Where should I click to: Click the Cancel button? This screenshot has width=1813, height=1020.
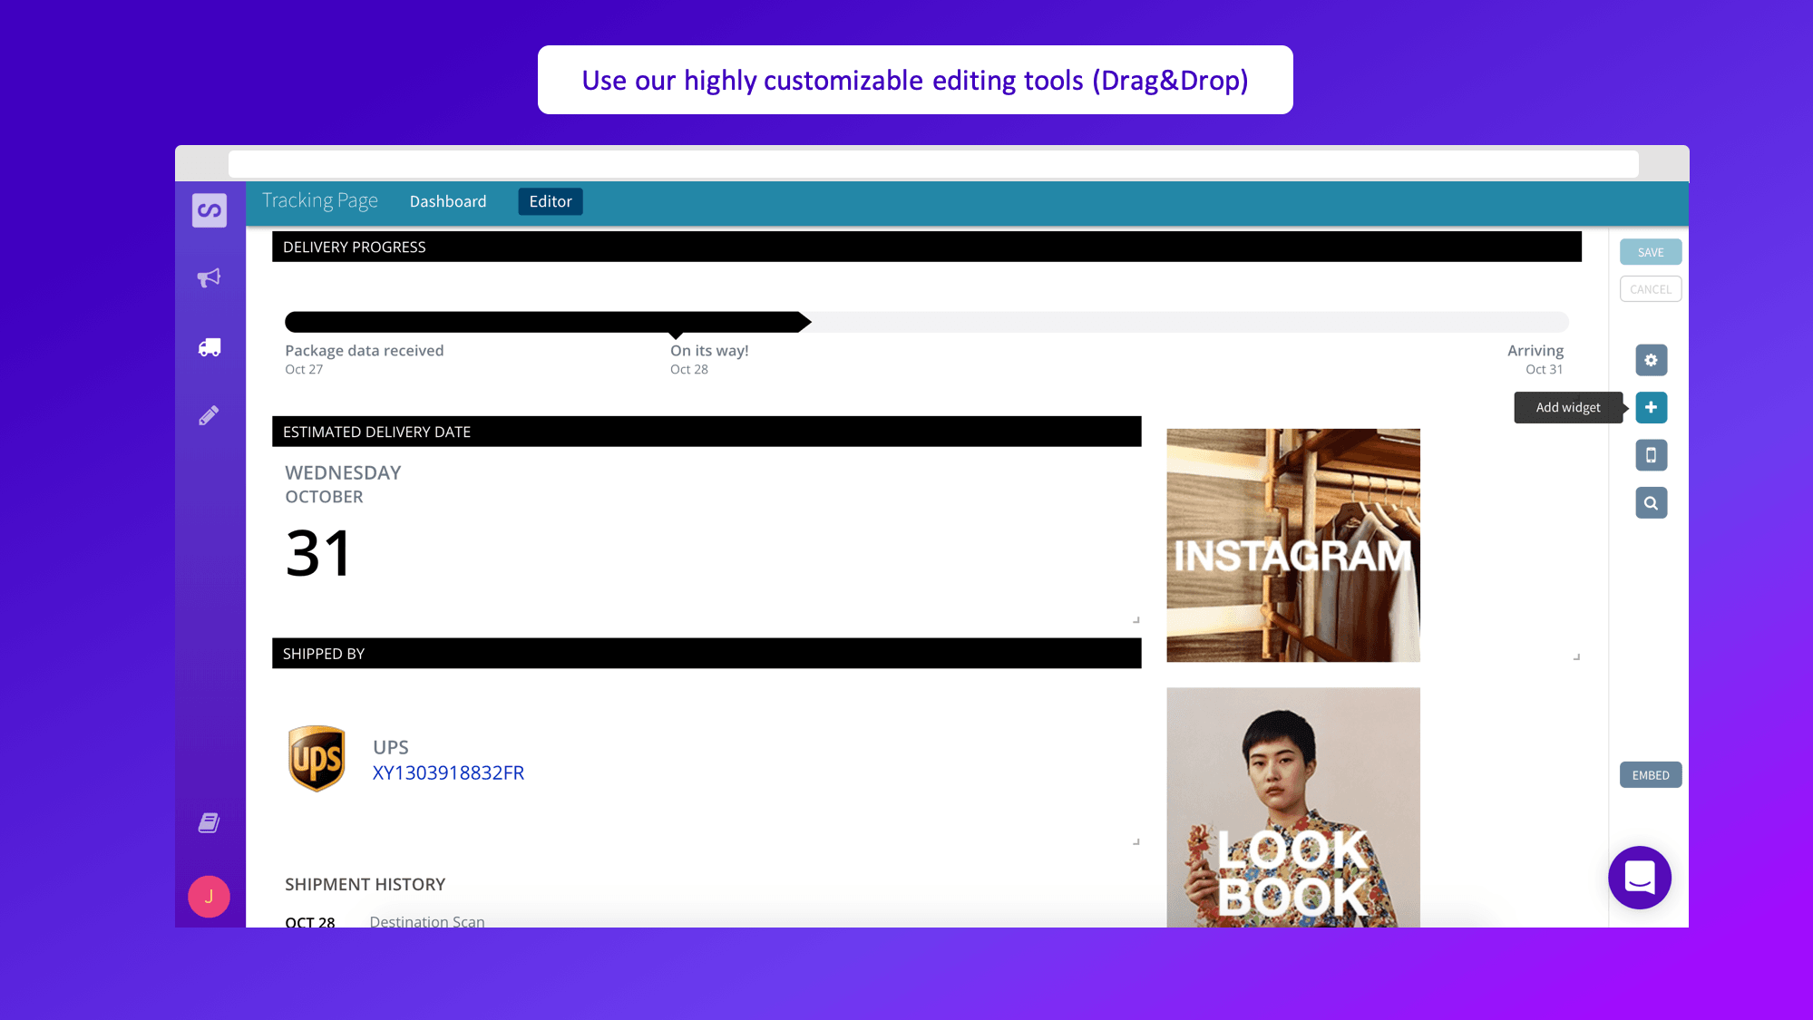pyautogui.click(x=1652, y=287)
